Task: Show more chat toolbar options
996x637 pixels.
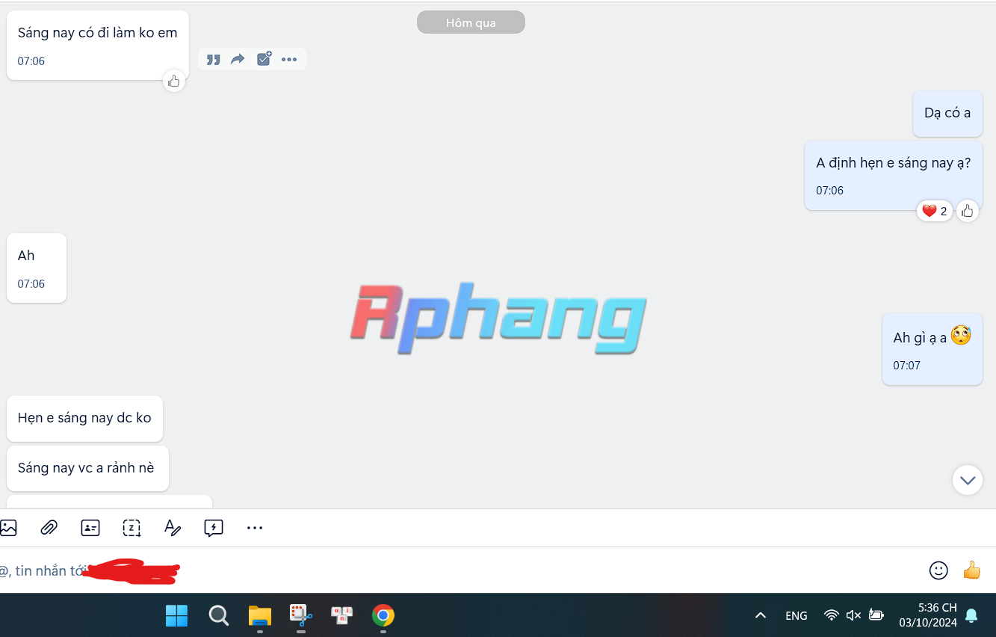Action: (x=255, y=528)
